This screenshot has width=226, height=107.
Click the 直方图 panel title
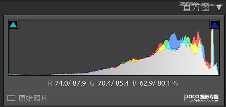[196, 7]
